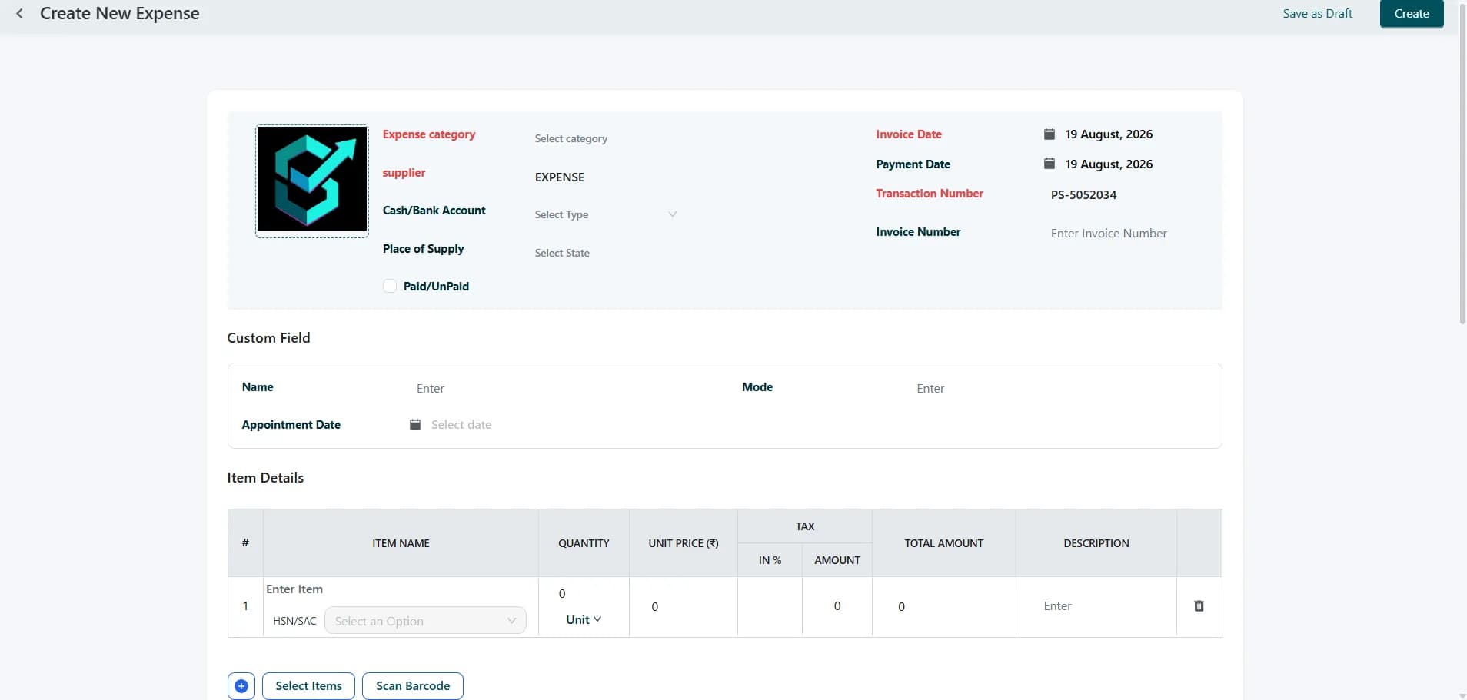Click the Create New Expense heading

click(120, 14)
